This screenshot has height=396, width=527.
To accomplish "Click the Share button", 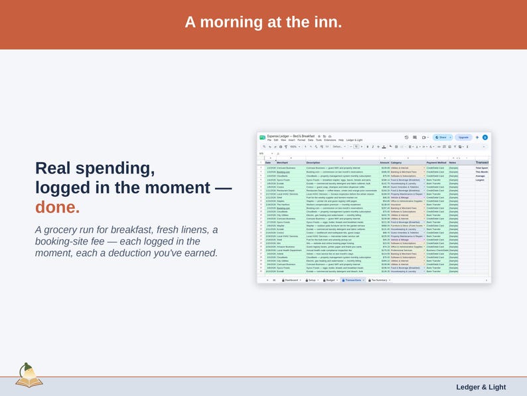I will point(441,138).
